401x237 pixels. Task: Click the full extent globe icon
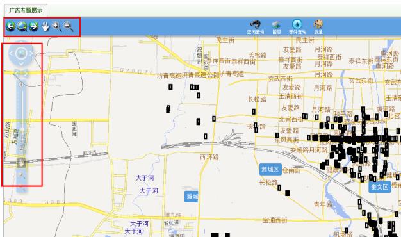[22, 26]
